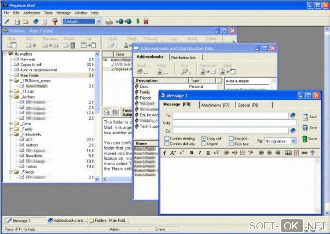This screenshot has width=330, height=234.
Task: Enable the Encrypt checkbox
Action: (x=231, y=138)
